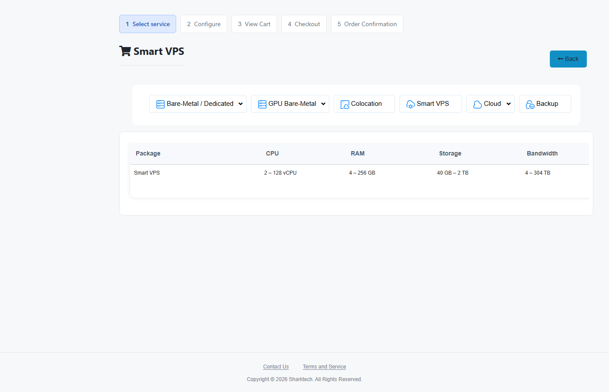This screenshot has width=609, height=392.
Task: Click the RAM column header
Action: coord(358,153)
